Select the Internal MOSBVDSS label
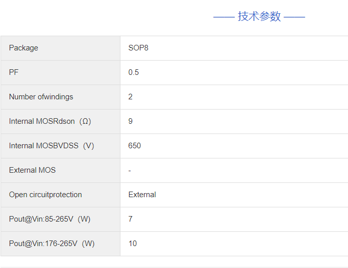The image size is (348, 268). click(44, 146)
